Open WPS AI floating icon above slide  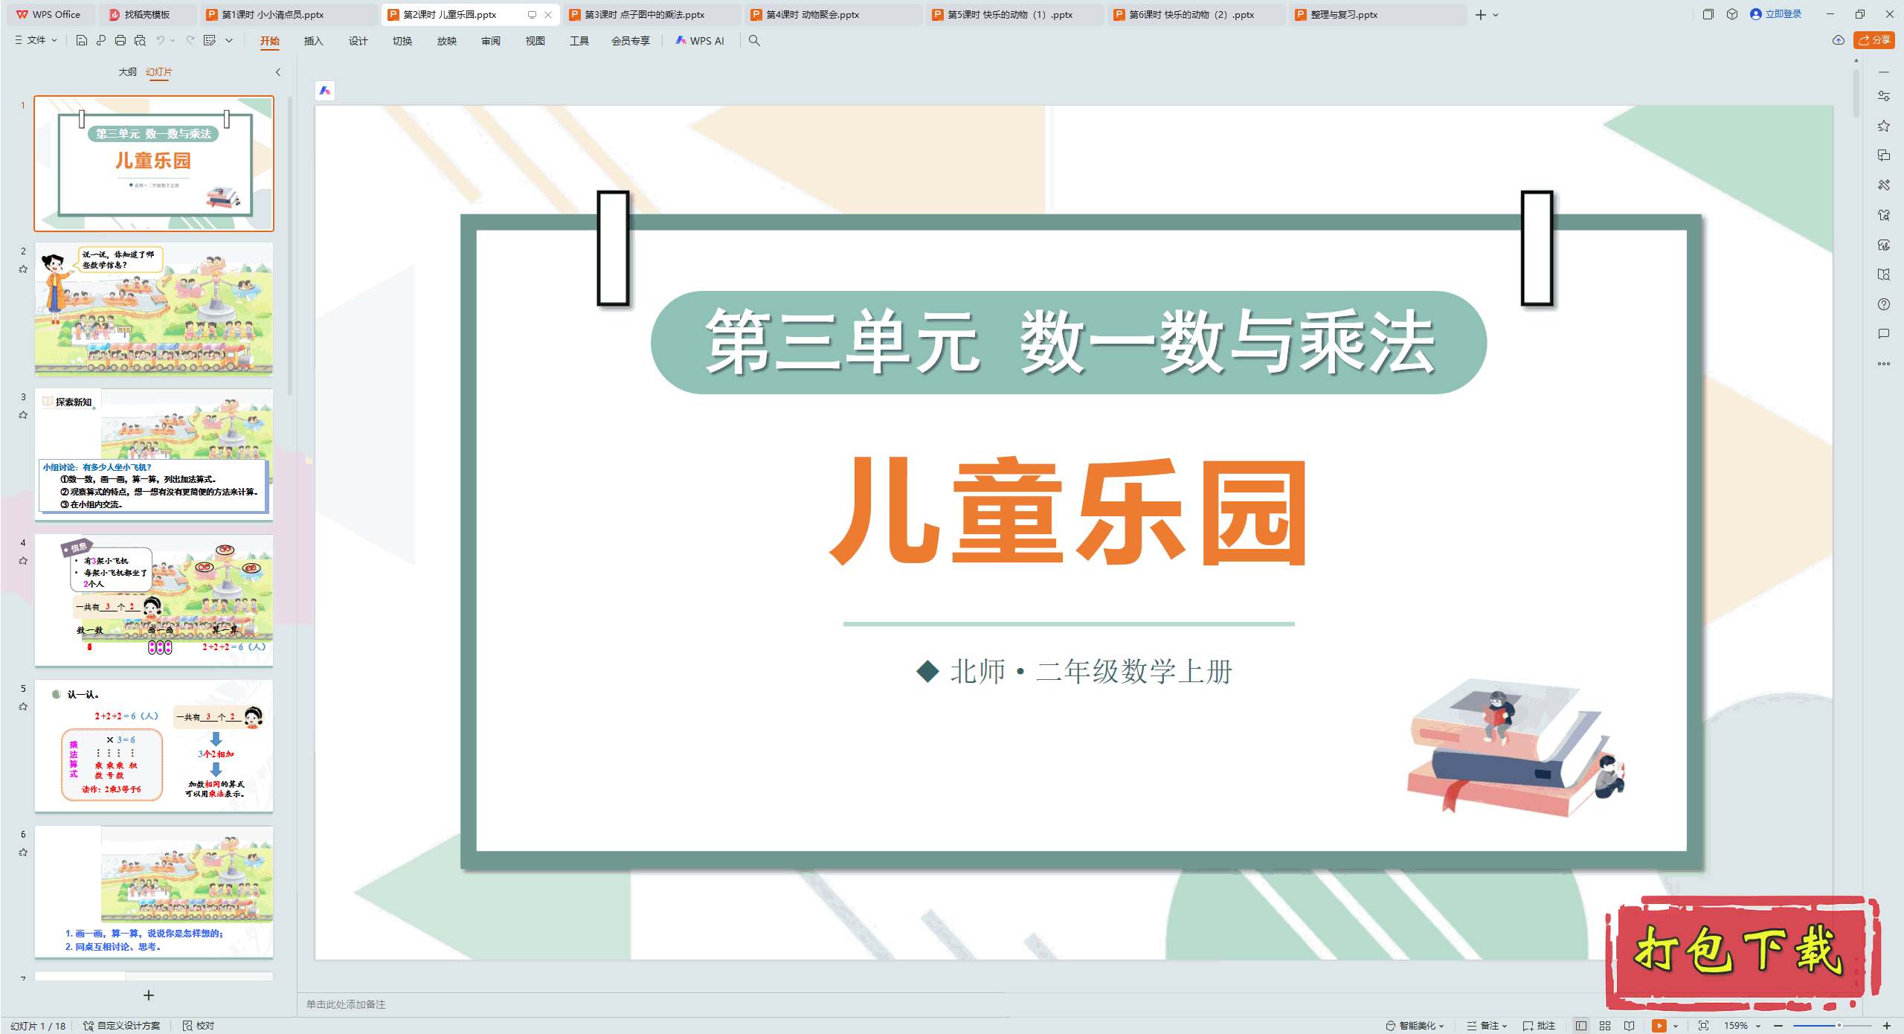point(325,91)
